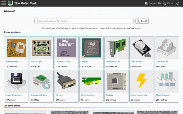Open Floppy & tape drives link
Viewport: 183px width, 114px height.
(x=14, y=95)
